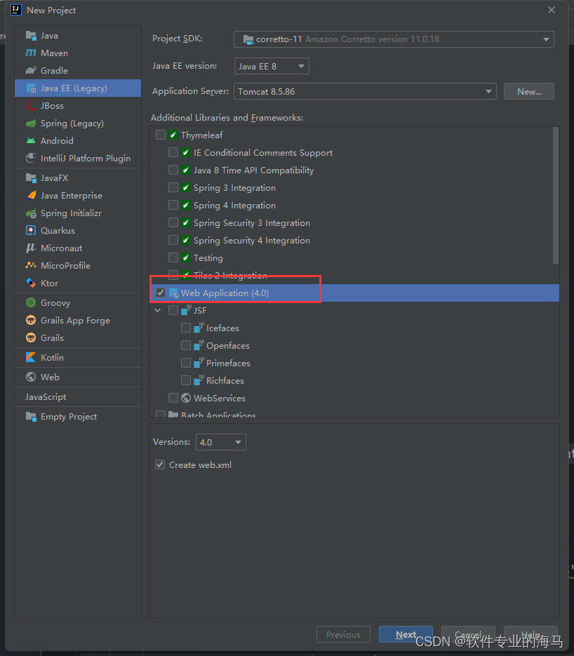Click the Empty Project folder icon
The image size is (574, 656).
[x=31, y=417]
